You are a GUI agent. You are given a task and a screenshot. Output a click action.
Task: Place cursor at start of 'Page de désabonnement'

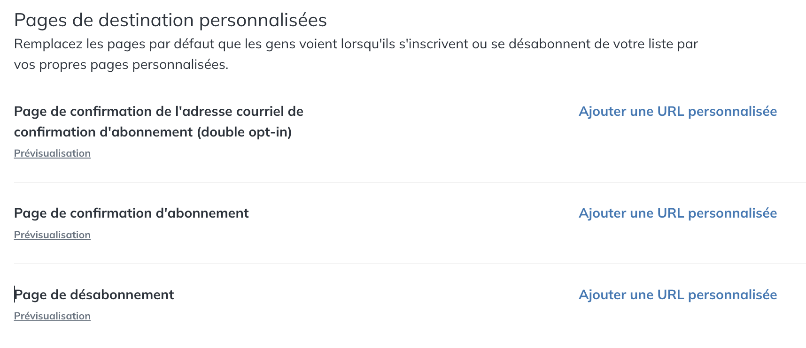[x=15, y=295]
